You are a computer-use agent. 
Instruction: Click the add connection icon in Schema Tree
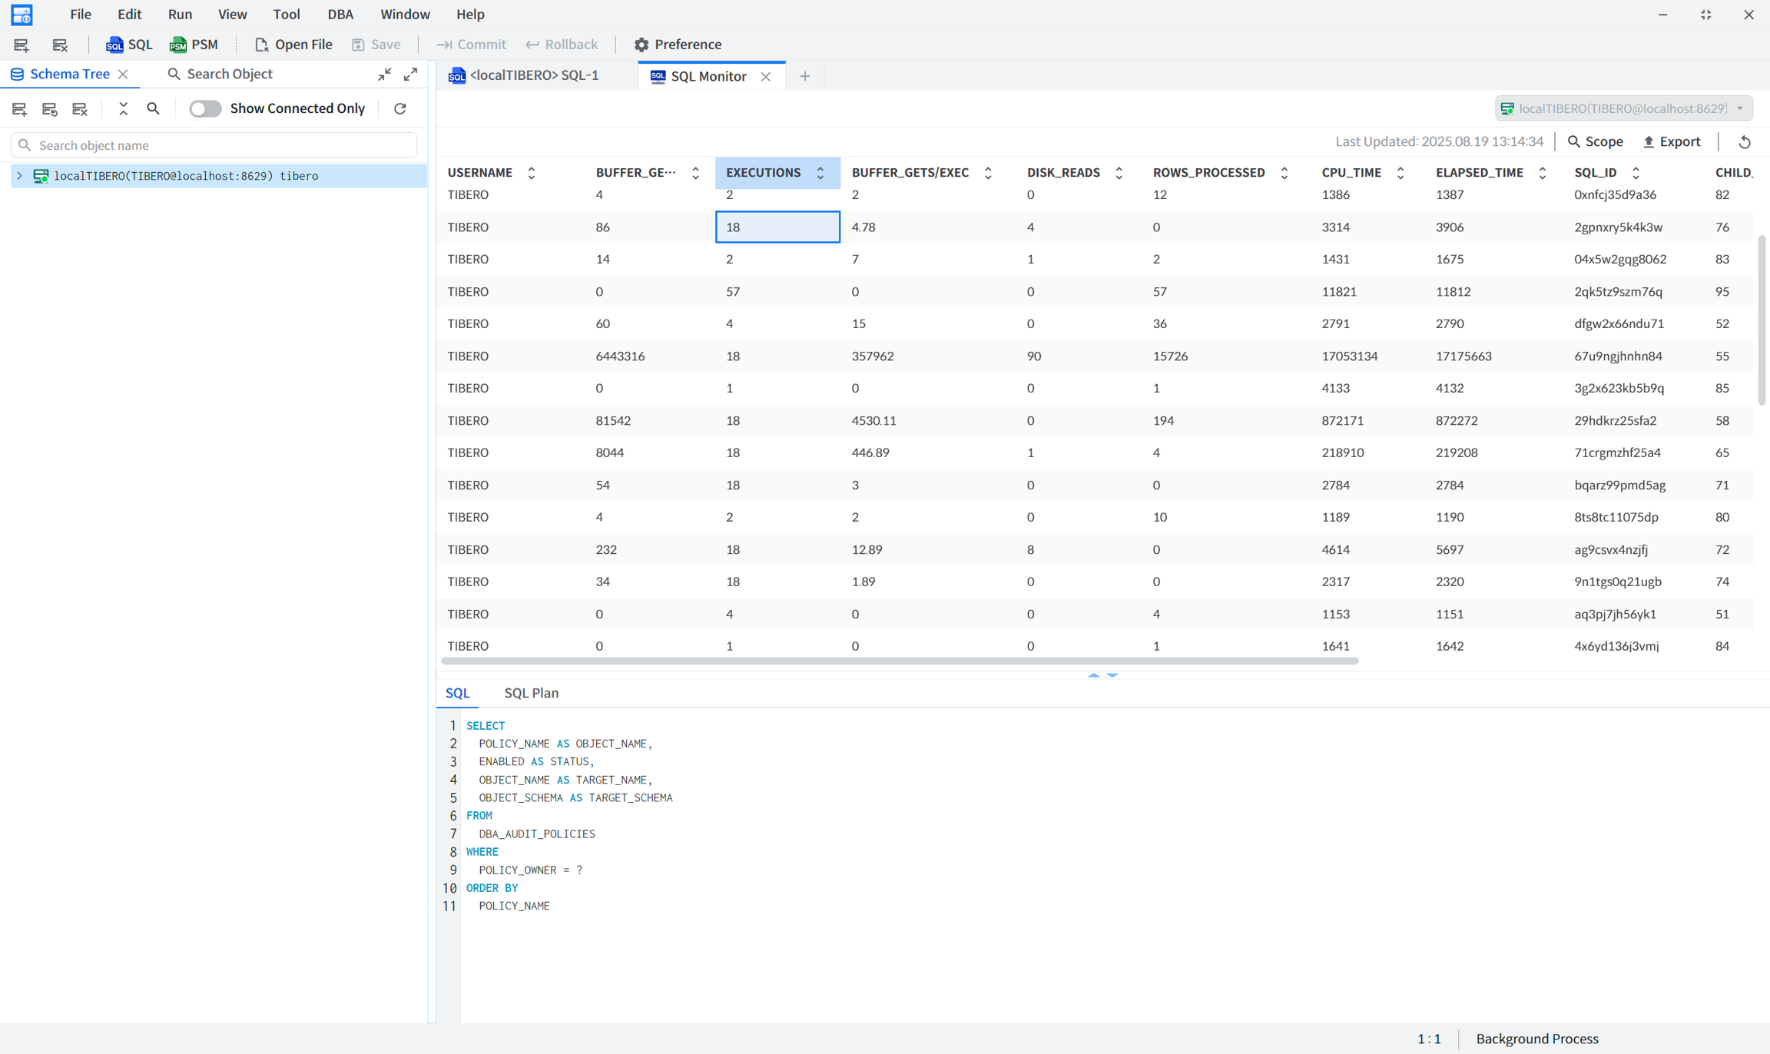click(19, 108)
